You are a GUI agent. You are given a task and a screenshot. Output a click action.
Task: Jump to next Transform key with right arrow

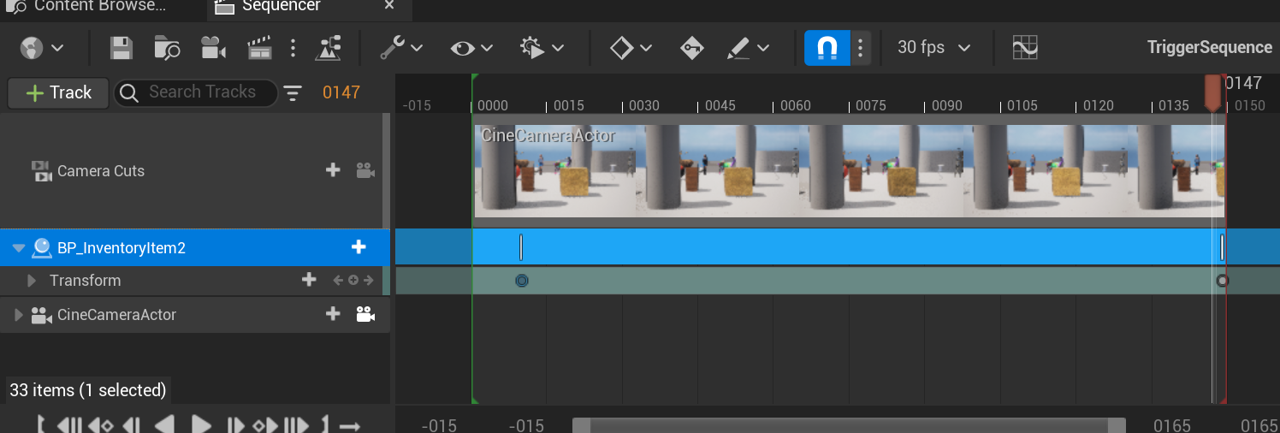click(x=368, y=280)
